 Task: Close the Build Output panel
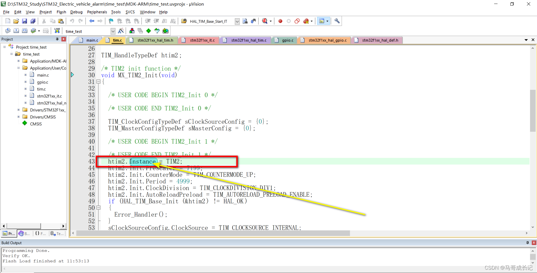click(534, 243)
